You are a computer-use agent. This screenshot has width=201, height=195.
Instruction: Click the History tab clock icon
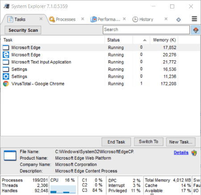(135, 19)
